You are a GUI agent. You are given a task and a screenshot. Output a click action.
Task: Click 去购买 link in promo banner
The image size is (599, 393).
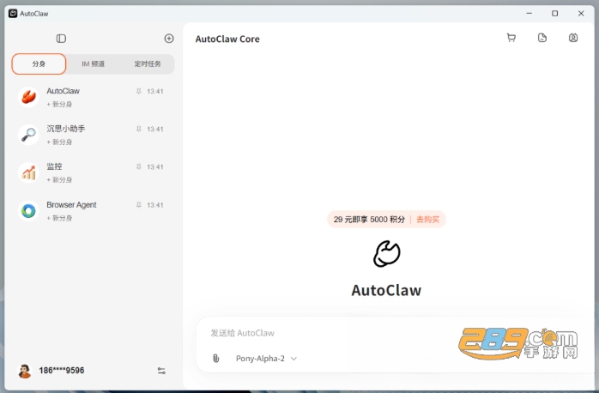[427, 220]
